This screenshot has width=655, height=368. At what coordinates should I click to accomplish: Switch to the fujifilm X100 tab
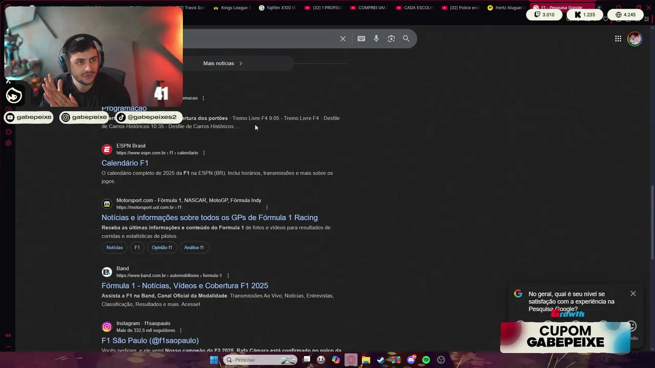click(x=277, y=8)
